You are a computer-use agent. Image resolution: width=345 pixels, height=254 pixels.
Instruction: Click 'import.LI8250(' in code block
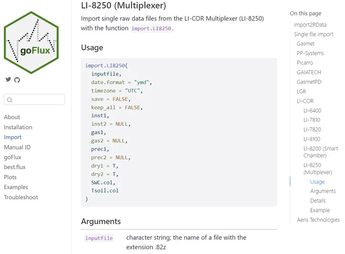coord(107,66)
